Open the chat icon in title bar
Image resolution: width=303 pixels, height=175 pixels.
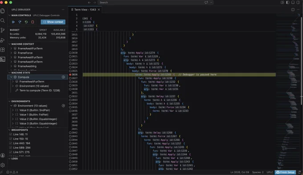[x=206, y=3]
